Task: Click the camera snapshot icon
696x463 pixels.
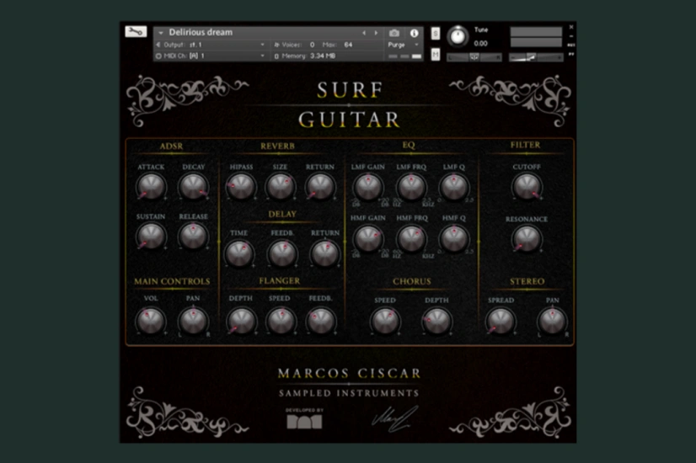Action: pos(394,34)
